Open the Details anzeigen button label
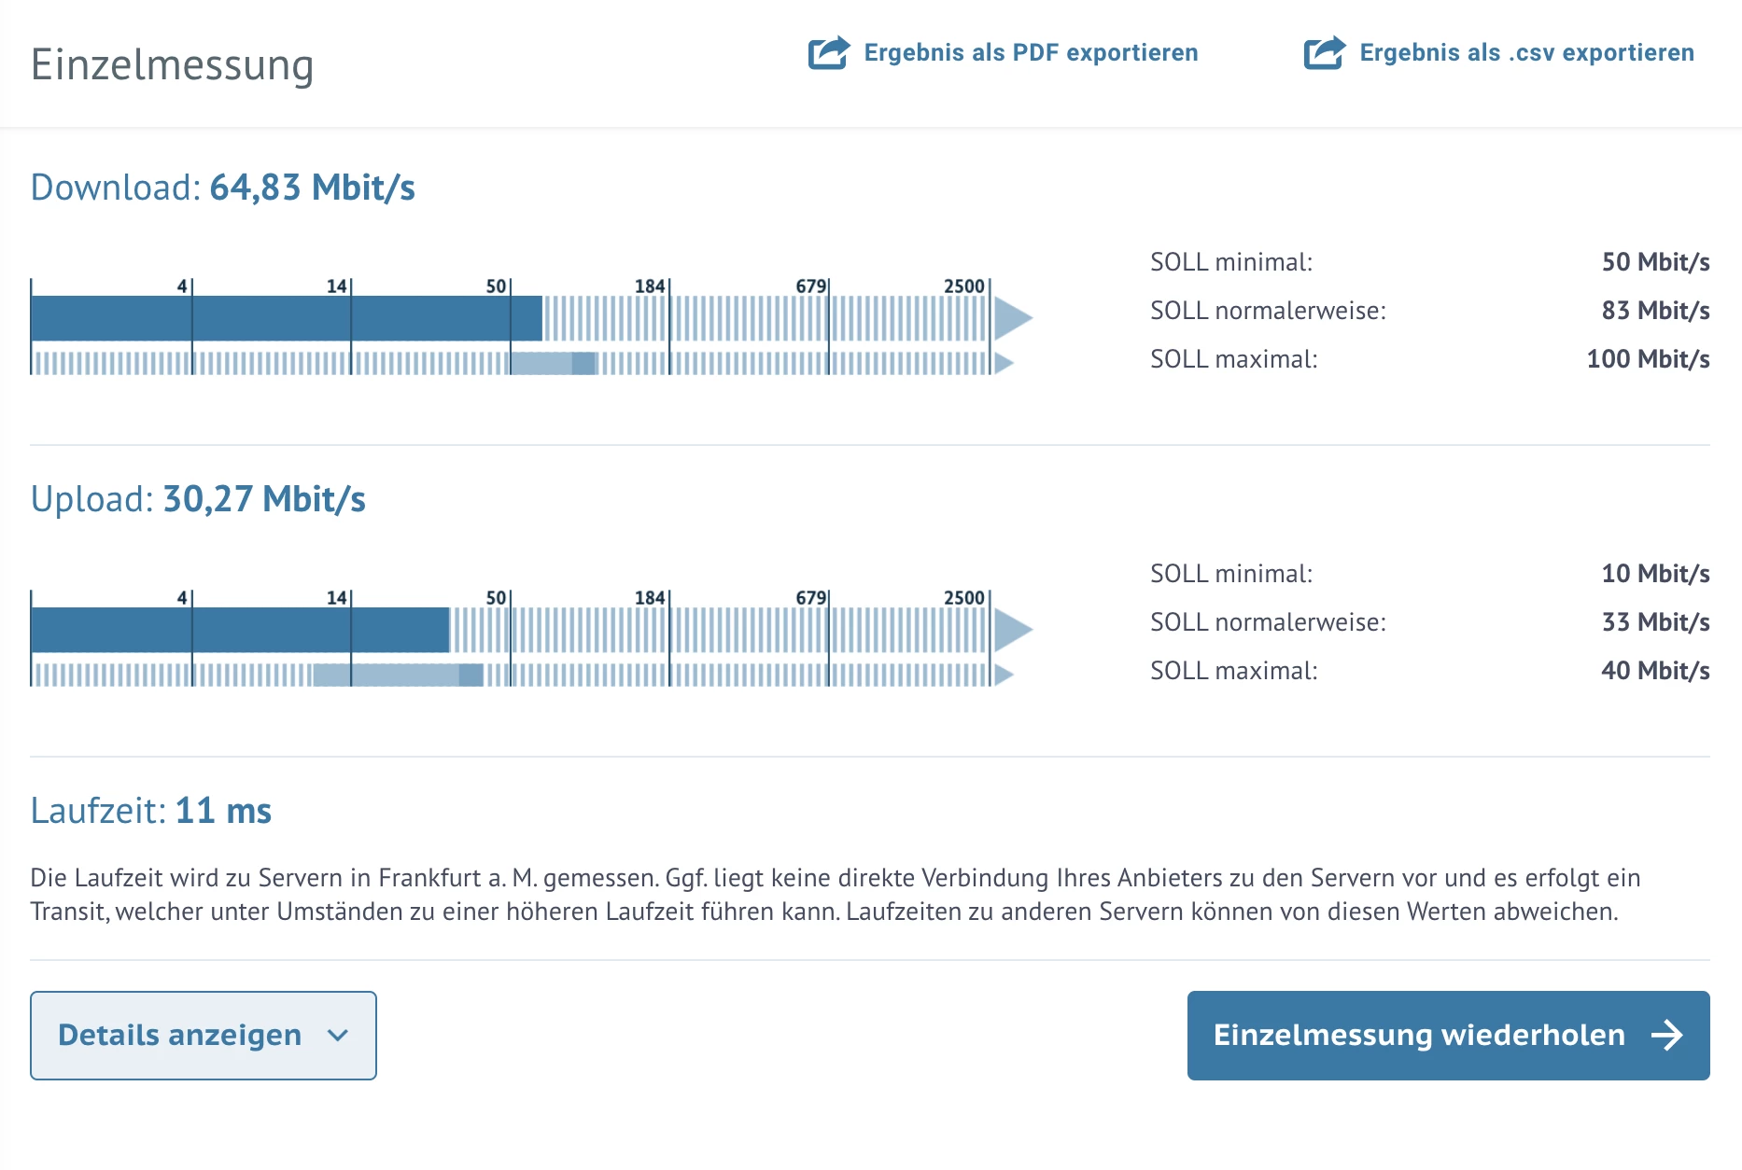The width and height of the screenshot is (1742, 1170). 180,1036
